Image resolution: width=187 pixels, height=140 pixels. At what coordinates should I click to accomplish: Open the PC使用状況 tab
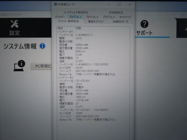tap(116, 12)
